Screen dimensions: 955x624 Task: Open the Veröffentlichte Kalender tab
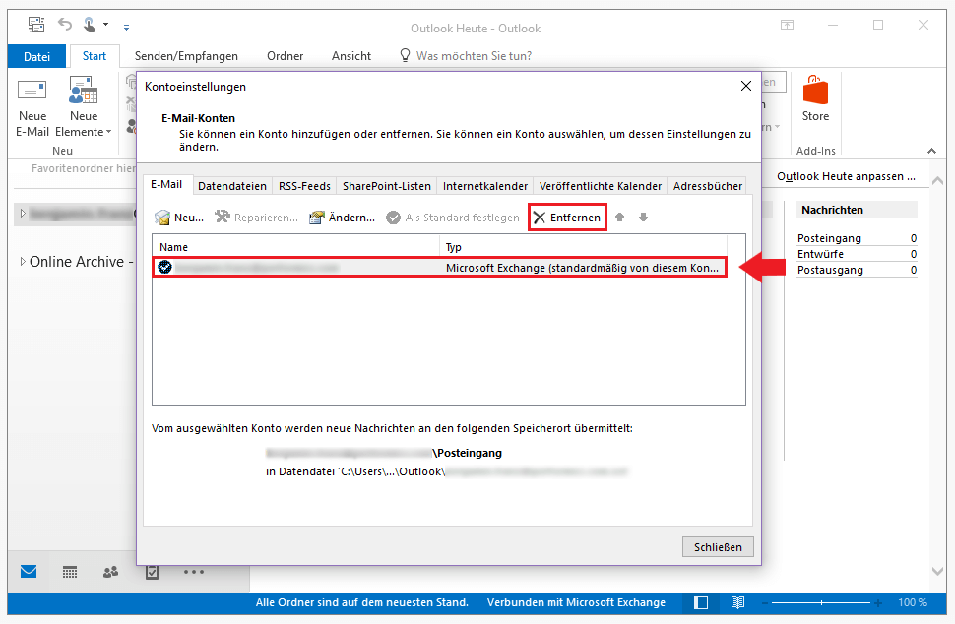[600, 186]
